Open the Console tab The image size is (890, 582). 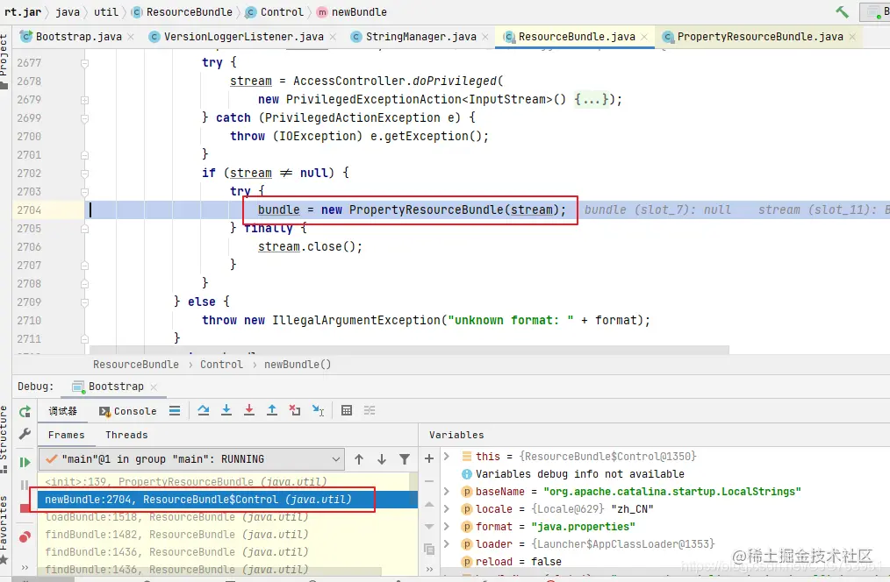pos(128,411)
